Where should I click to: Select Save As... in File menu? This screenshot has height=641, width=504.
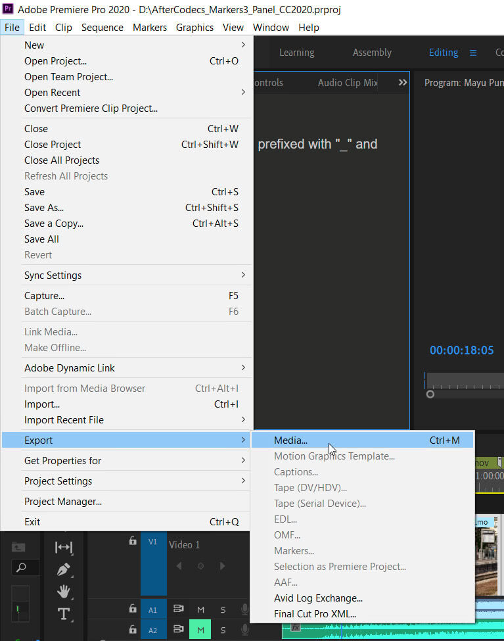[127, 208]
